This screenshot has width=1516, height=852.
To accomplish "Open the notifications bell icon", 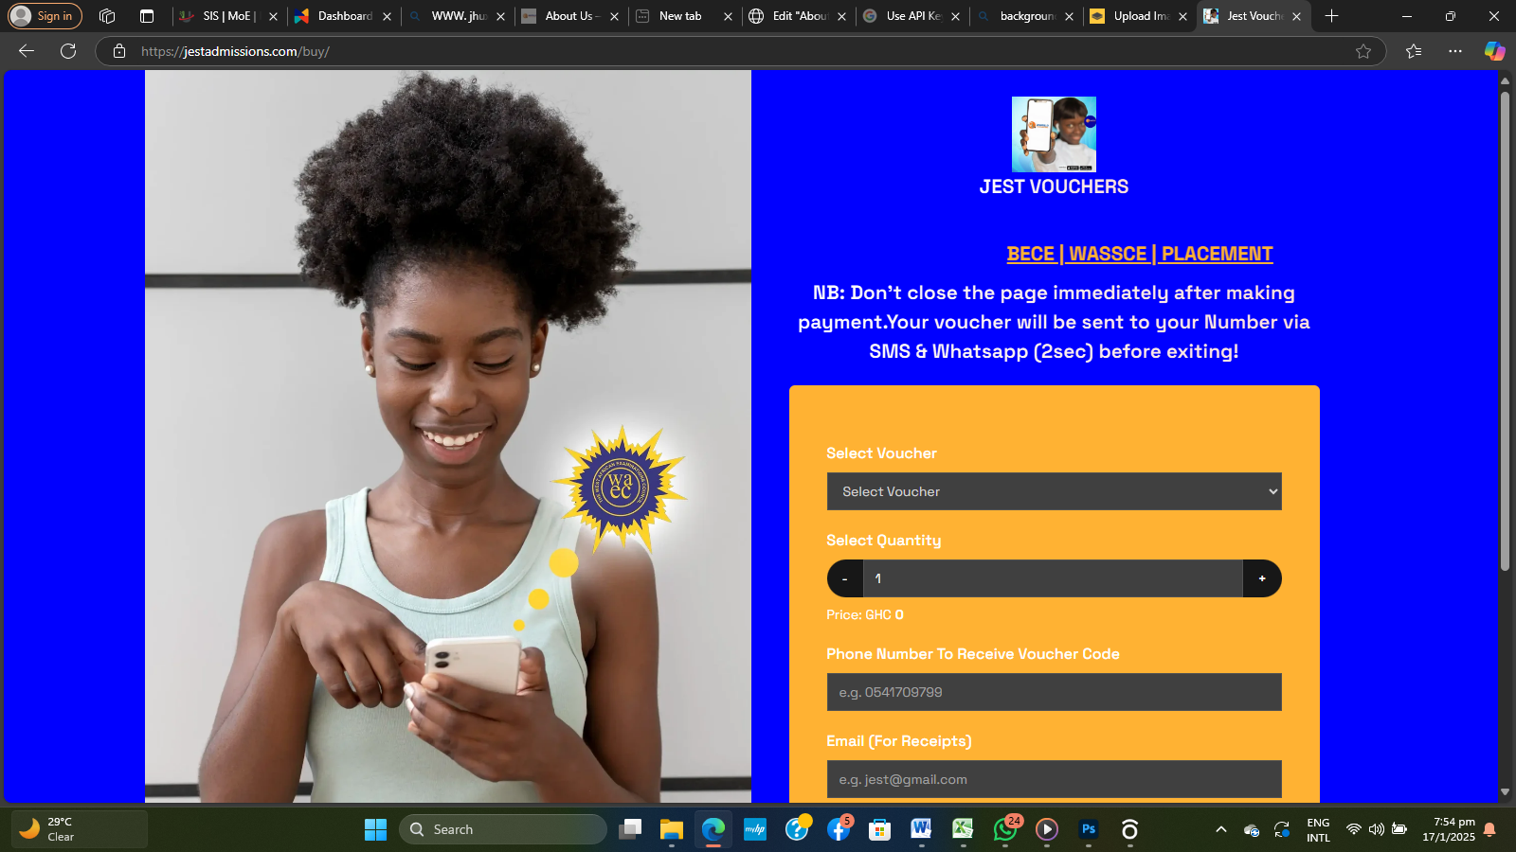I will point(1489,829).
